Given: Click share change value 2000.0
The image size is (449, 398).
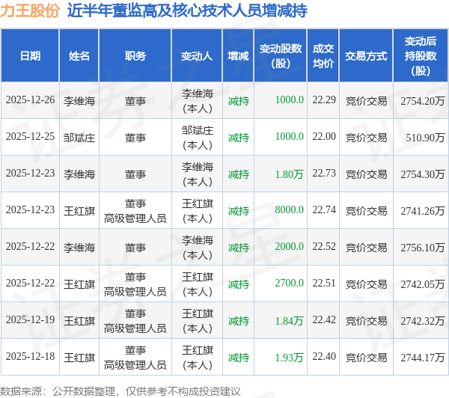Looking at the screenshot, I should tap(289, 247).
